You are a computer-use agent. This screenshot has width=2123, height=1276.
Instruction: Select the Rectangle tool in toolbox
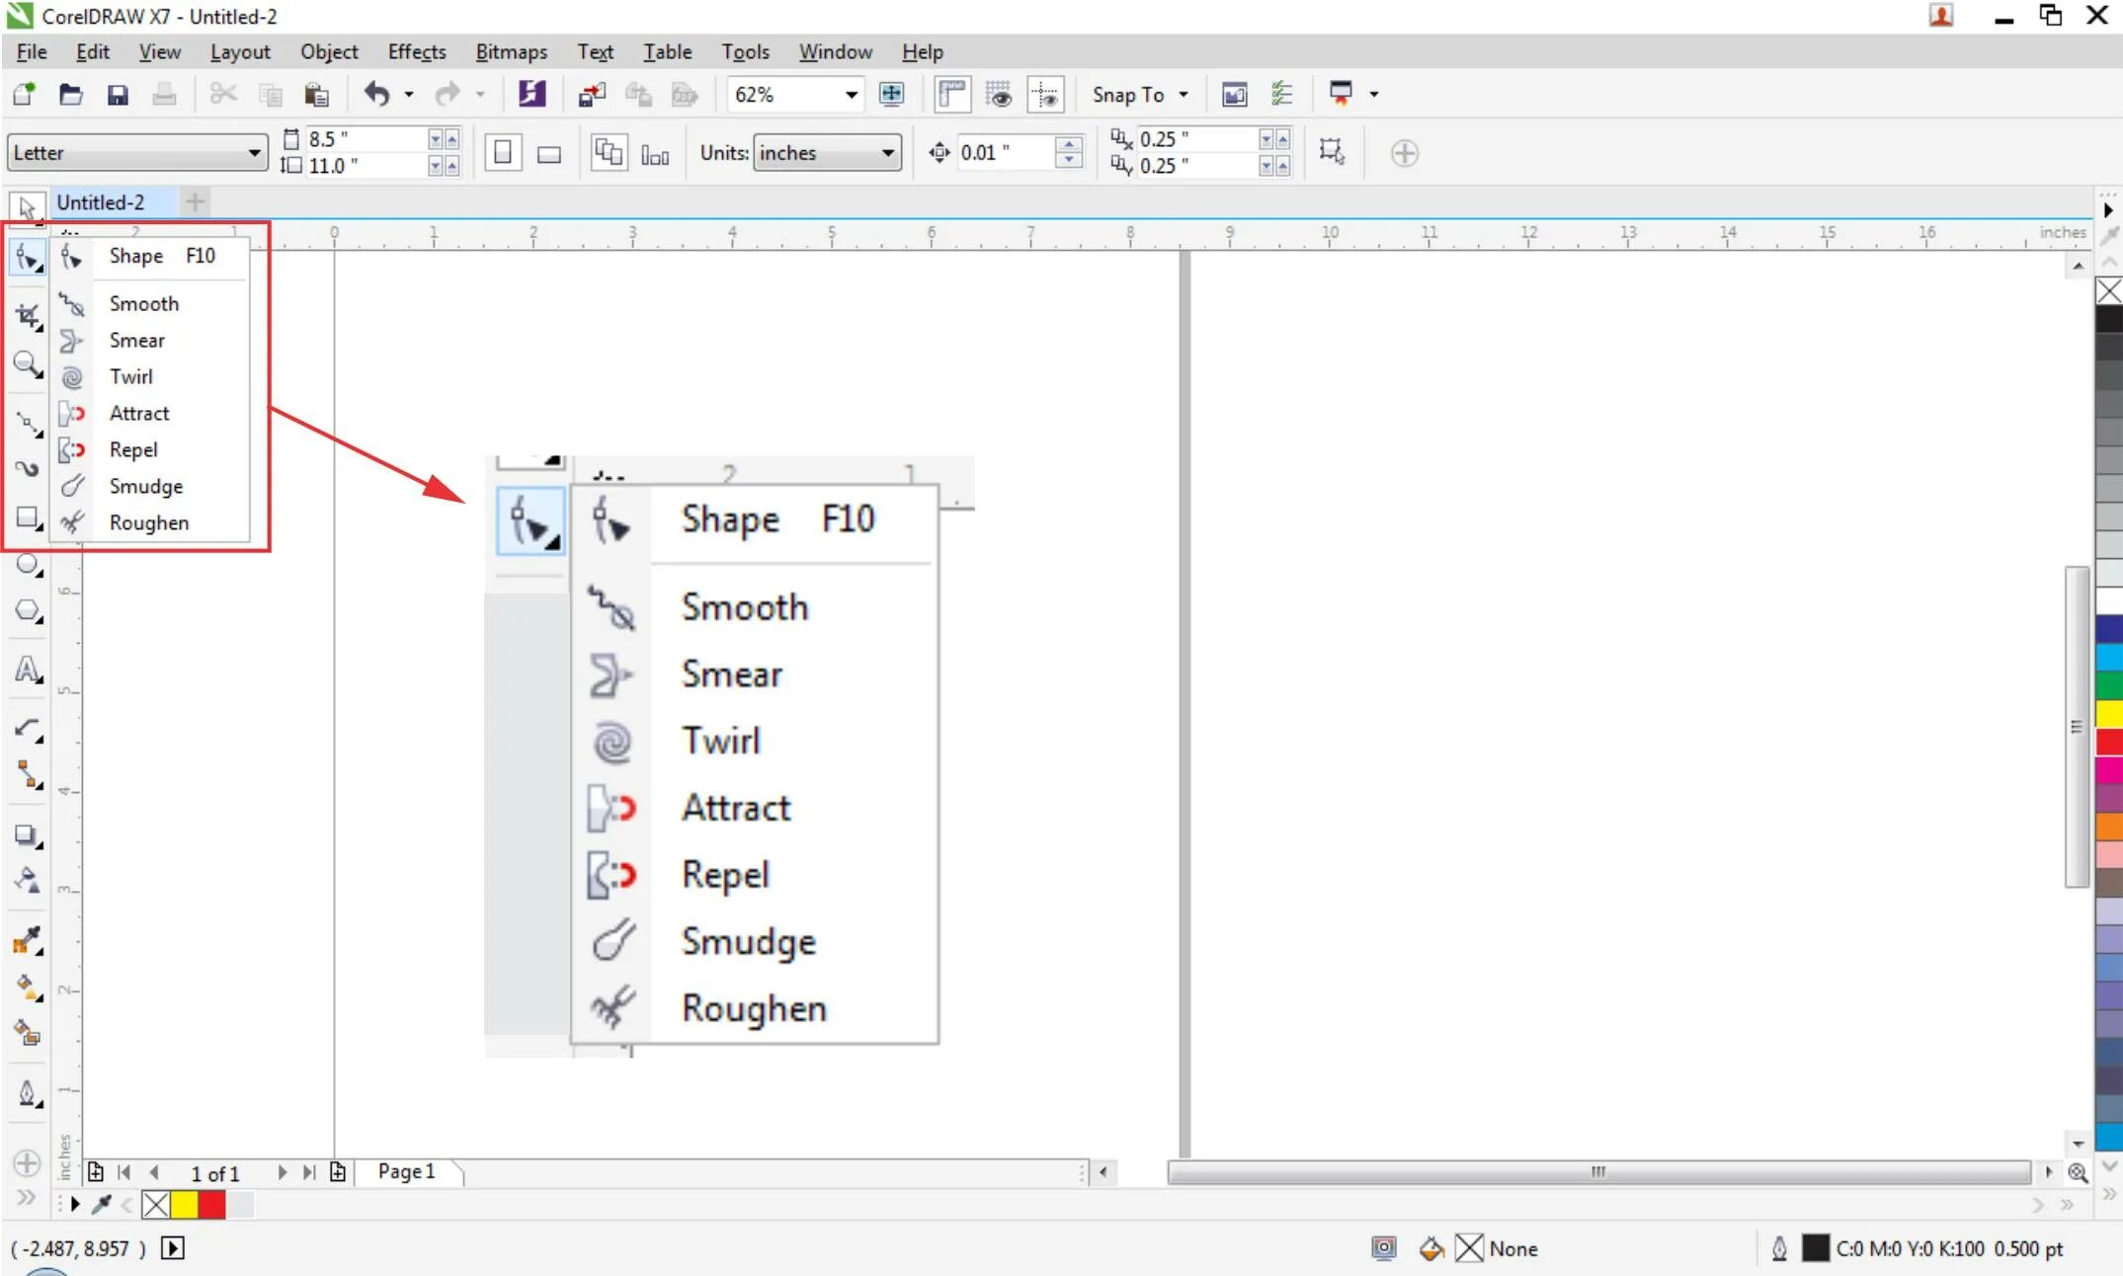27,518
